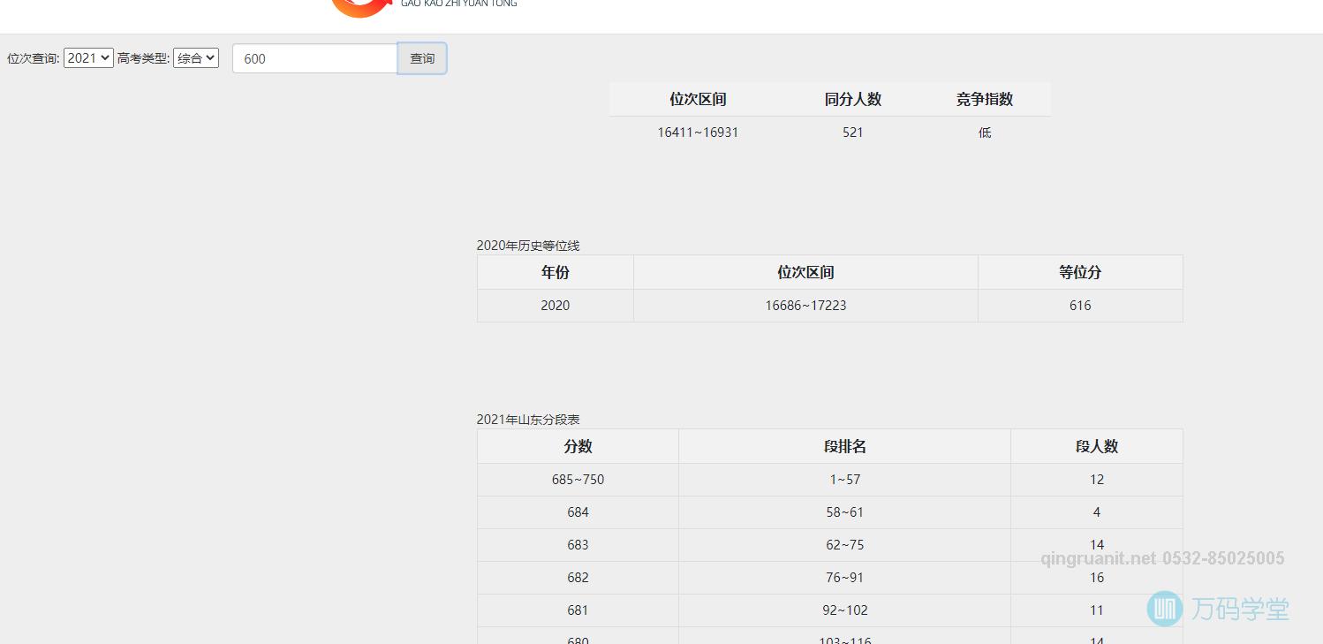Click the 685~750 score range cell
The width and height of the screenshot is (1323, 644).
coord(577,479)
